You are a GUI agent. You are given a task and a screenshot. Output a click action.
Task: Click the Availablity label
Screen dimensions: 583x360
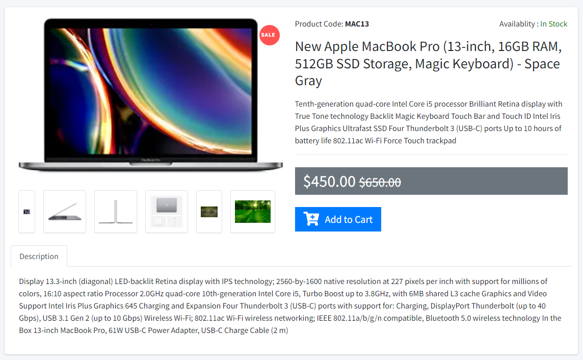click(519, 24)
